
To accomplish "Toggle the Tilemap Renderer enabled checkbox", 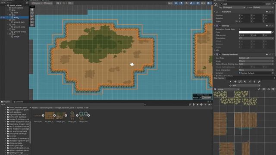I will (x=220, y=55).
